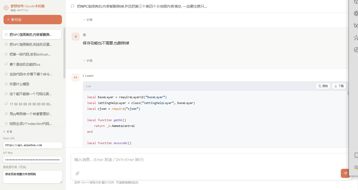Click the paper-plane send message icon

pyautogui.click(x=345, y=173)
